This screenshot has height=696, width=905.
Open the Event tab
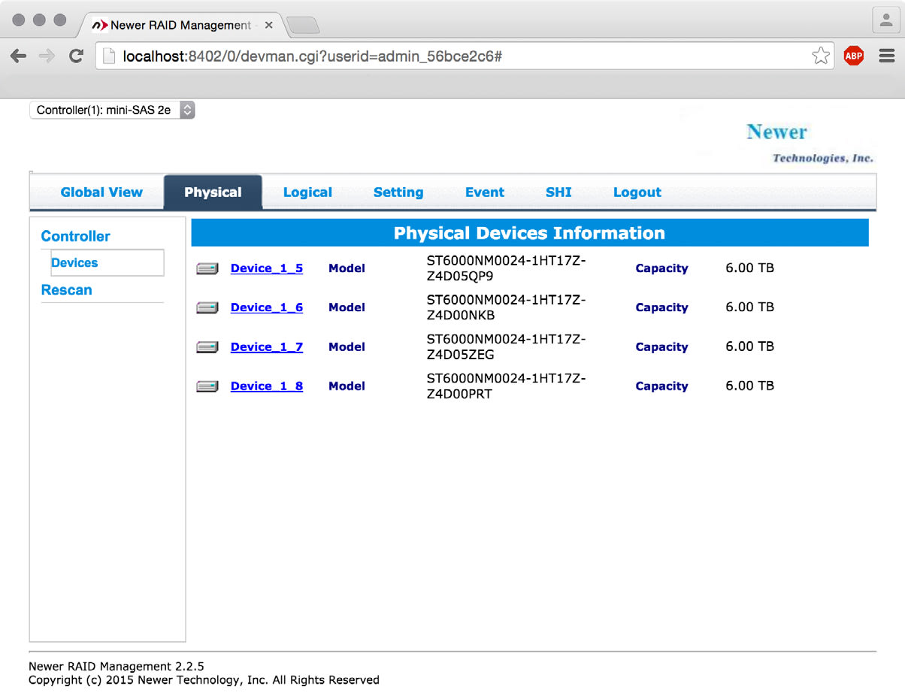[485, 192]
